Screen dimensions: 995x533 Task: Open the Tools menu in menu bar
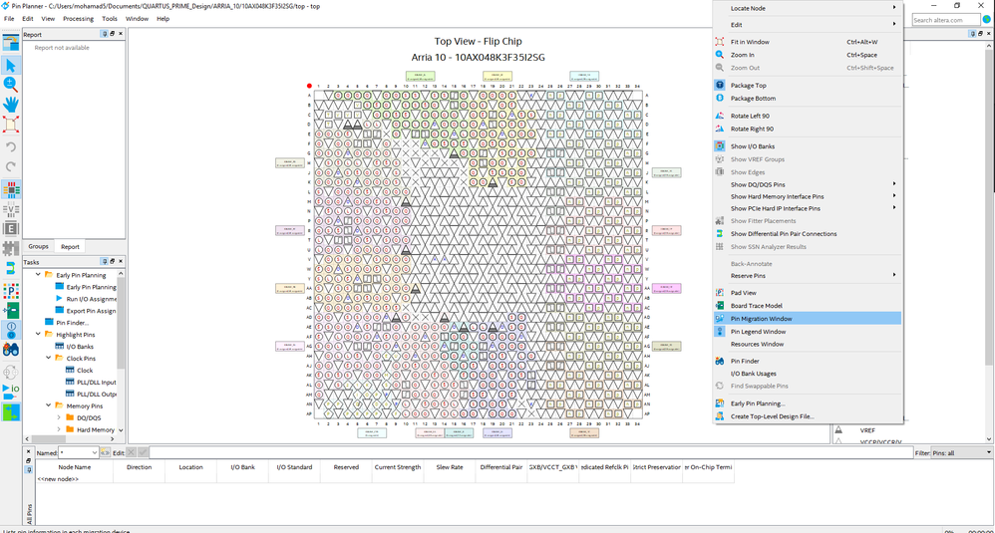(110, 18)
